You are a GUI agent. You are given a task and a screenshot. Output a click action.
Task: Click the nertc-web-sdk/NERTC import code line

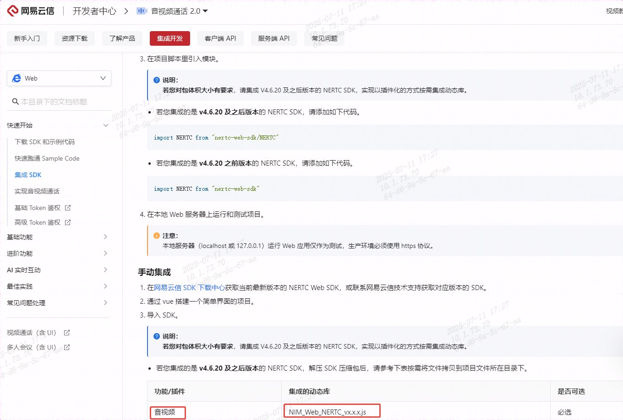216,138
